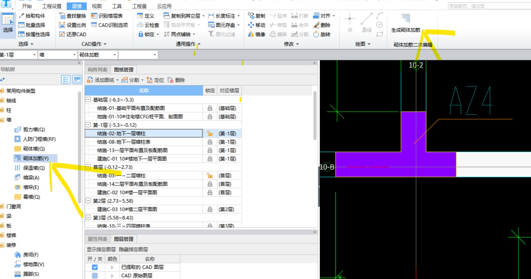The width and height of the screenshot is (531, 279).
Task: Toggle 已提取的 CAD 图层 checkbox
Action: [x=95, y=267]
